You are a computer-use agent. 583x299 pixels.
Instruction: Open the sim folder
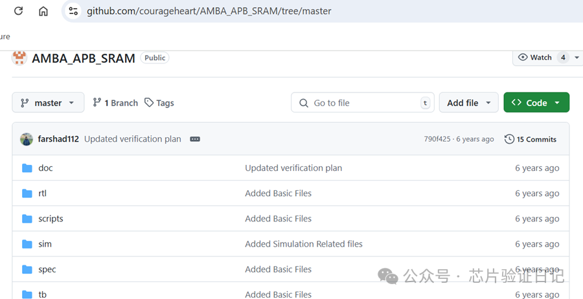coord(45,244)
